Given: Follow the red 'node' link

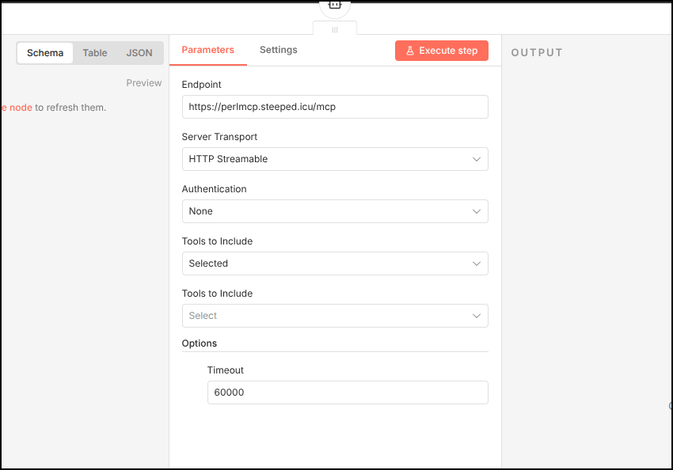Looking at the screenshot, I should [x=21, y=108].
